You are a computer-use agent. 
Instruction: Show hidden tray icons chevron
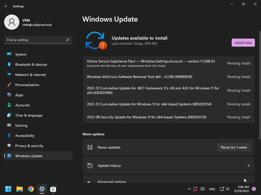pos(189,189)
